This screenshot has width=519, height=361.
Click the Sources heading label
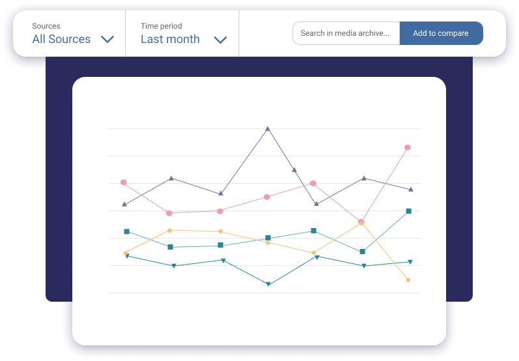(x=46, y=26)
